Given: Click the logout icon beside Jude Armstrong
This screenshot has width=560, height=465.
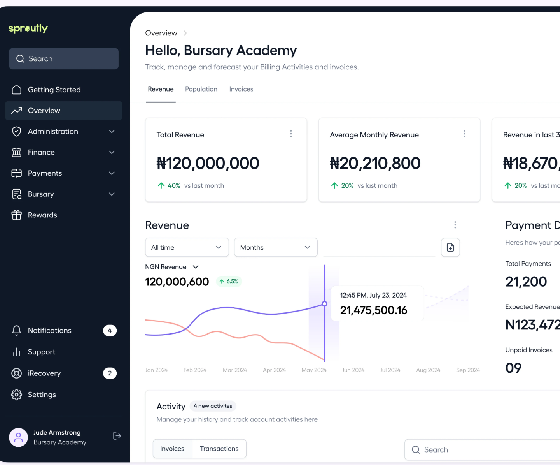Looking at the screenshot, I should tap(117, 436).
